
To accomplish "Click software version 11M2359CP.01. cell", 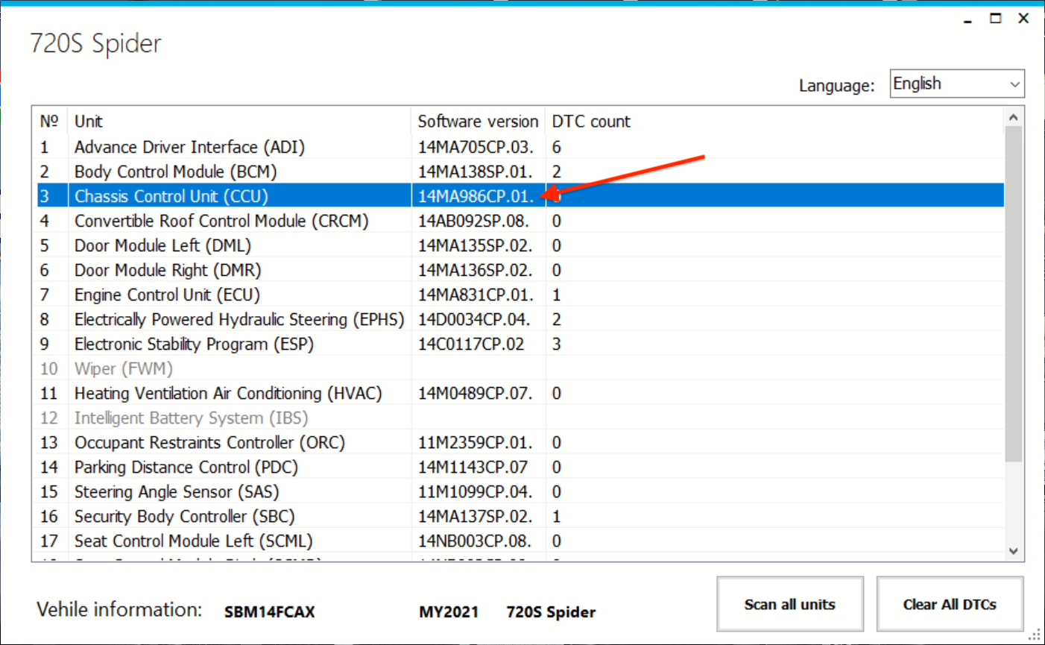I will pyautogui.click(x=476, y=442).
